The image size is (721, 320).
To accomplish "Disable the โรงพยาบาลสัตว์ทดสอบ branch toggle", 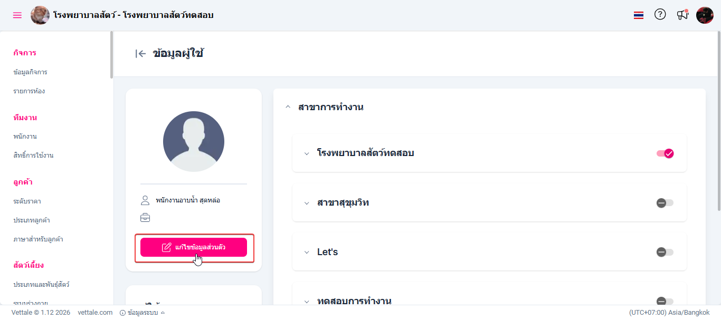I will (x=665, y=153).
